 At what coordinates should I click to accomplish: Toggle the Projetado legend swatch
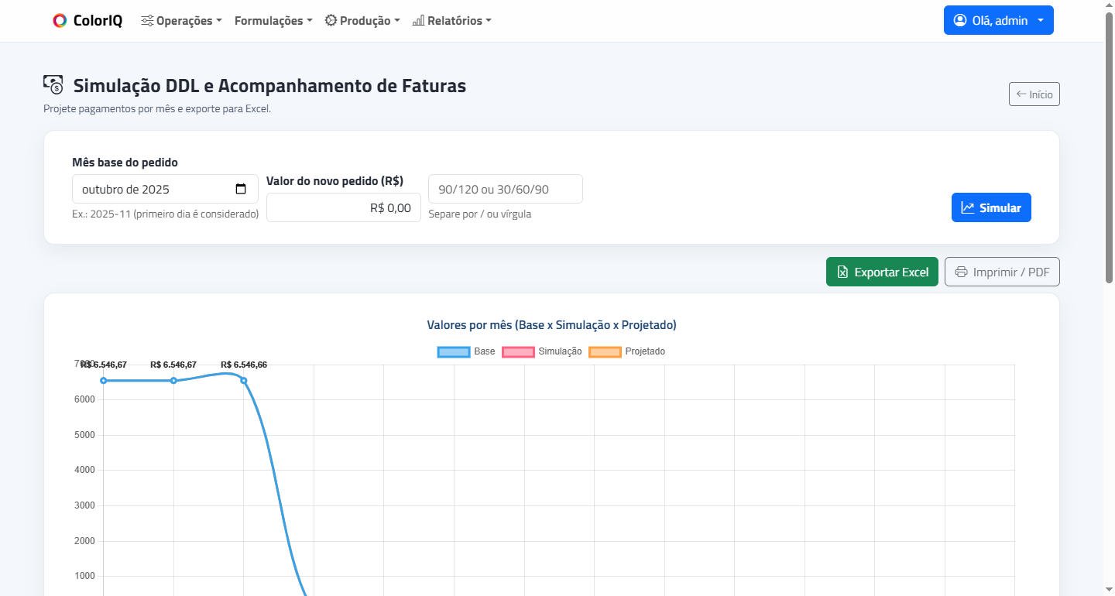606,351
